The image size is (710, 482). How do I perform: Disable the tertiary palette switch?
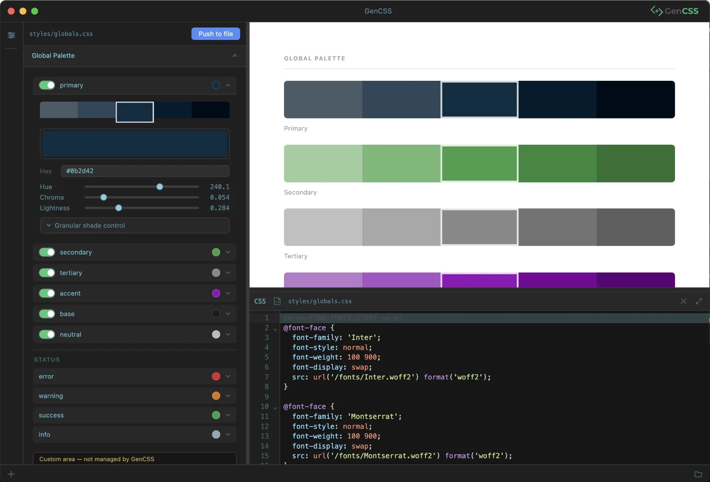pos(47,273)
